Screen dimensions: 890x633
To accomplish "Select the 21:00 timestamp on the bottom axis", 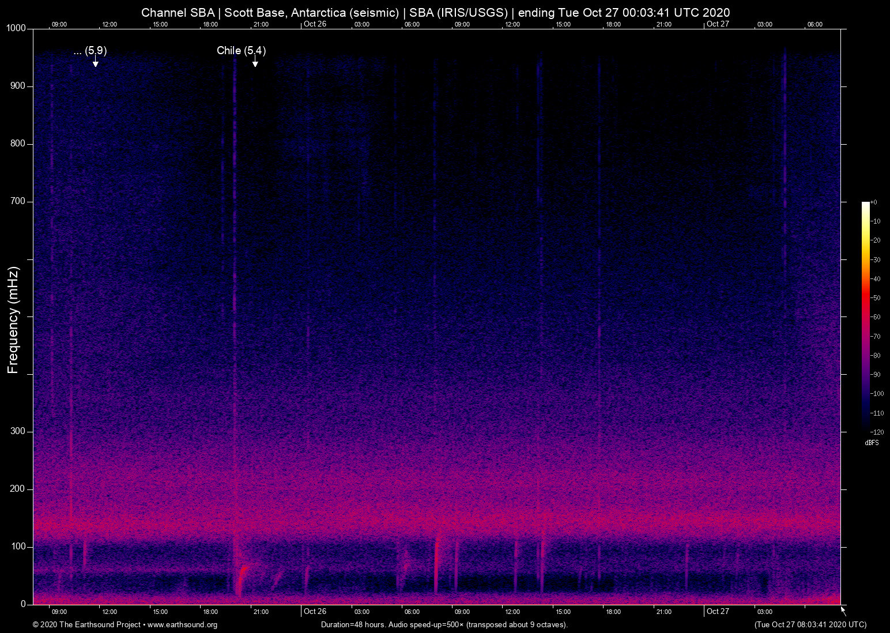I will coord(262,611).
